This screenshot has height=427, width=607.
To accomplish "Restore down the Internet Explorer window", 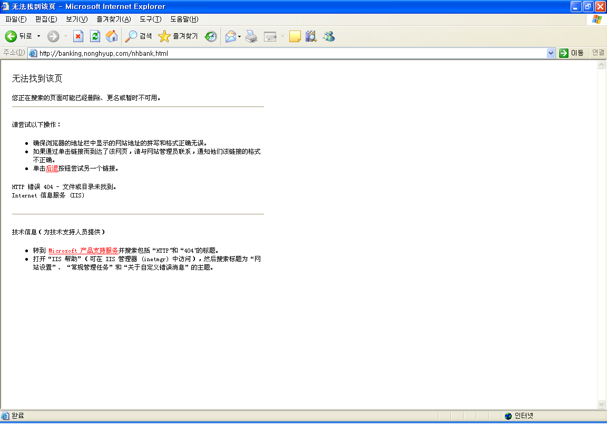I will pos(588,6).
